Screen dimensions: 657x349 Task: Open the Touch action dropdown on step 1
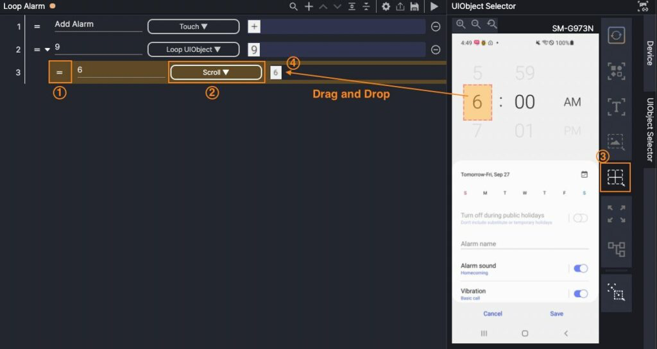(x=193, y=26)
